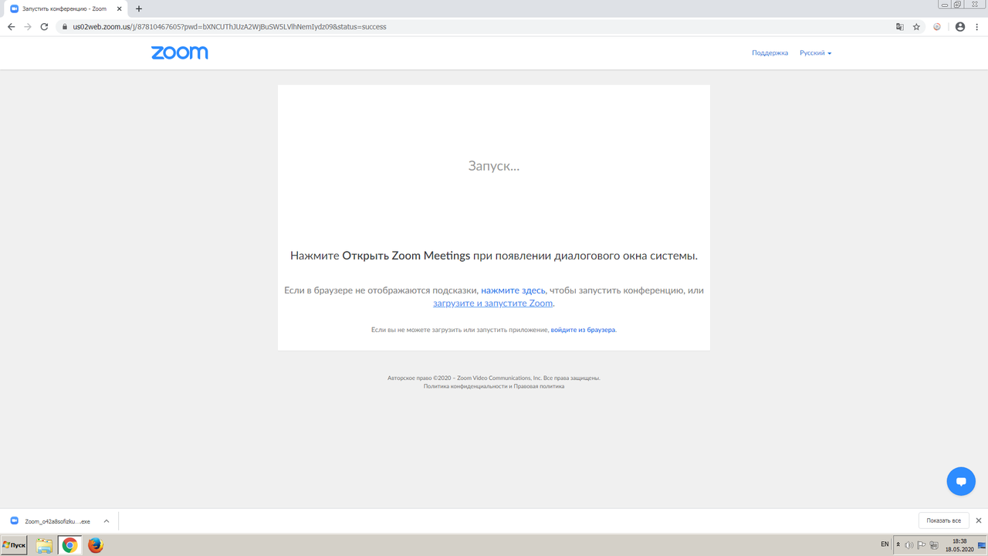988x556 pixels.
Task: Click 'Политика конфиденциальности и Правовая политика' text
Action: [494, 386]
